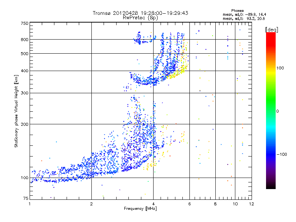The image size is (296, 222).
Task: Click the x-axis tick label '12'
Action: coord(252,204)
